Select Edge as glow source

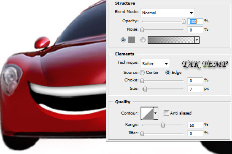click(x=168, y=73)
